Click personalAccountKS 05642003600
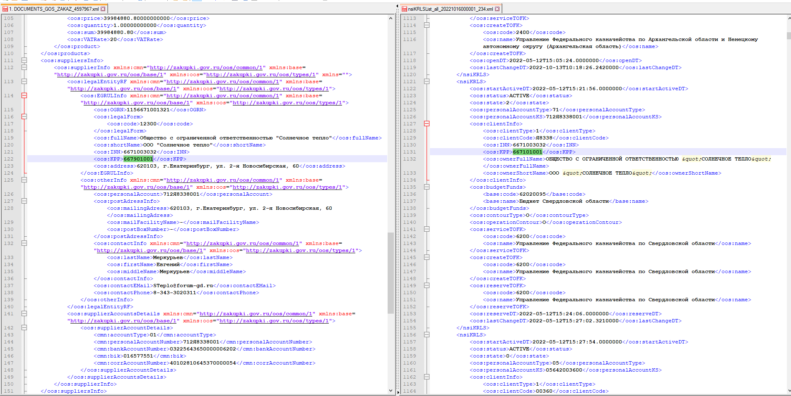791x396 pixels. point(564,370)
